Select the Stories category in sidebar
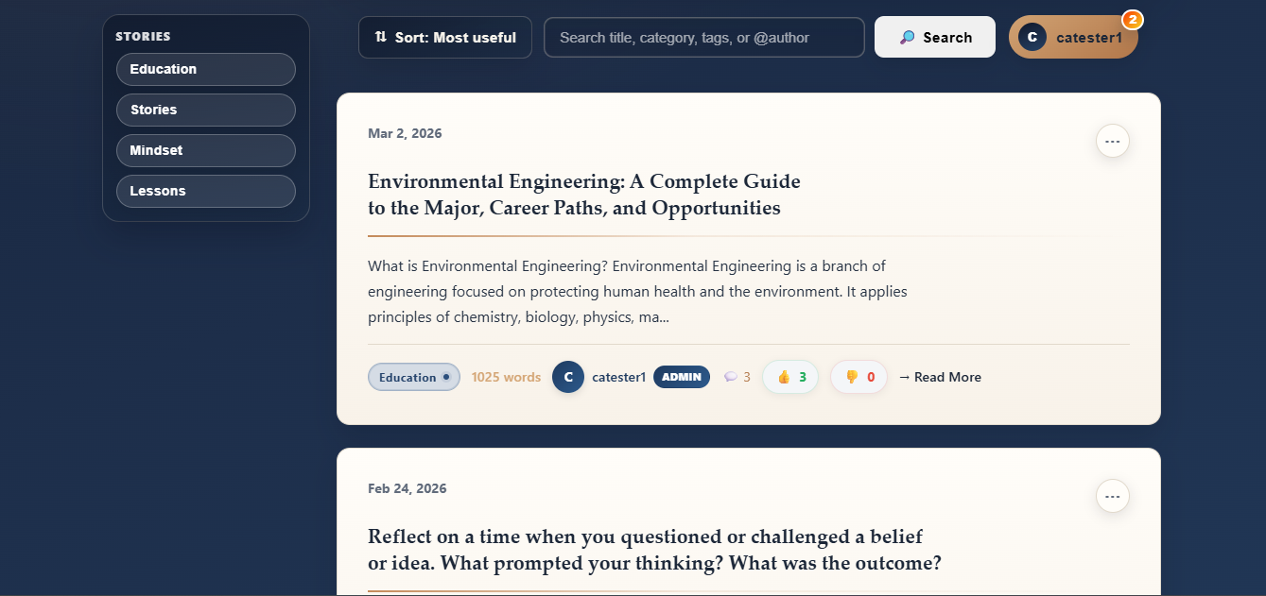Viewport: 1266px width, 596px height. [206, 110]
